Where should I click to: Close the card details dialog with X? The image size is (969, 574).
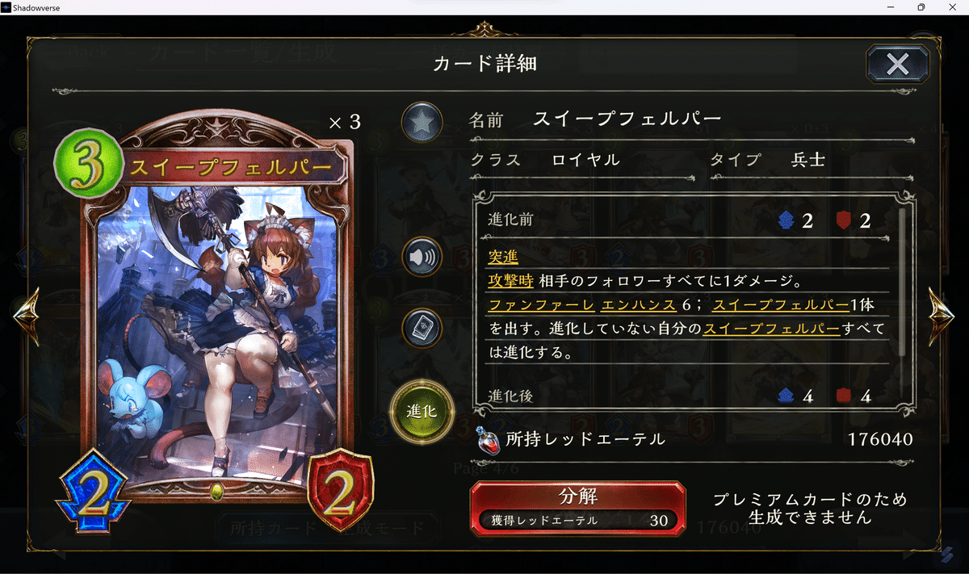[897, 63]
